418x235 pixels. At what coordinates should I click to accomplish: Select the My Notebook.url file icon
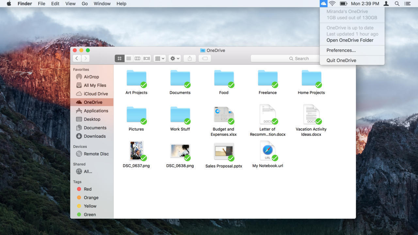point(267,151)
